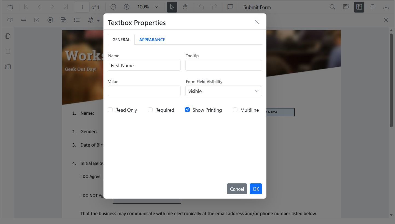Viewport: 395px width, 224px height.
Task: Expand the signature tool options arrow
Action: tap(98, 20)
